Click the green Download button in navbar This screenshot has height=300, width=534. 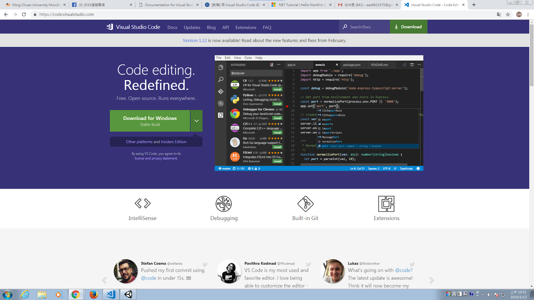pyautogui.click(x=409, y=27)
